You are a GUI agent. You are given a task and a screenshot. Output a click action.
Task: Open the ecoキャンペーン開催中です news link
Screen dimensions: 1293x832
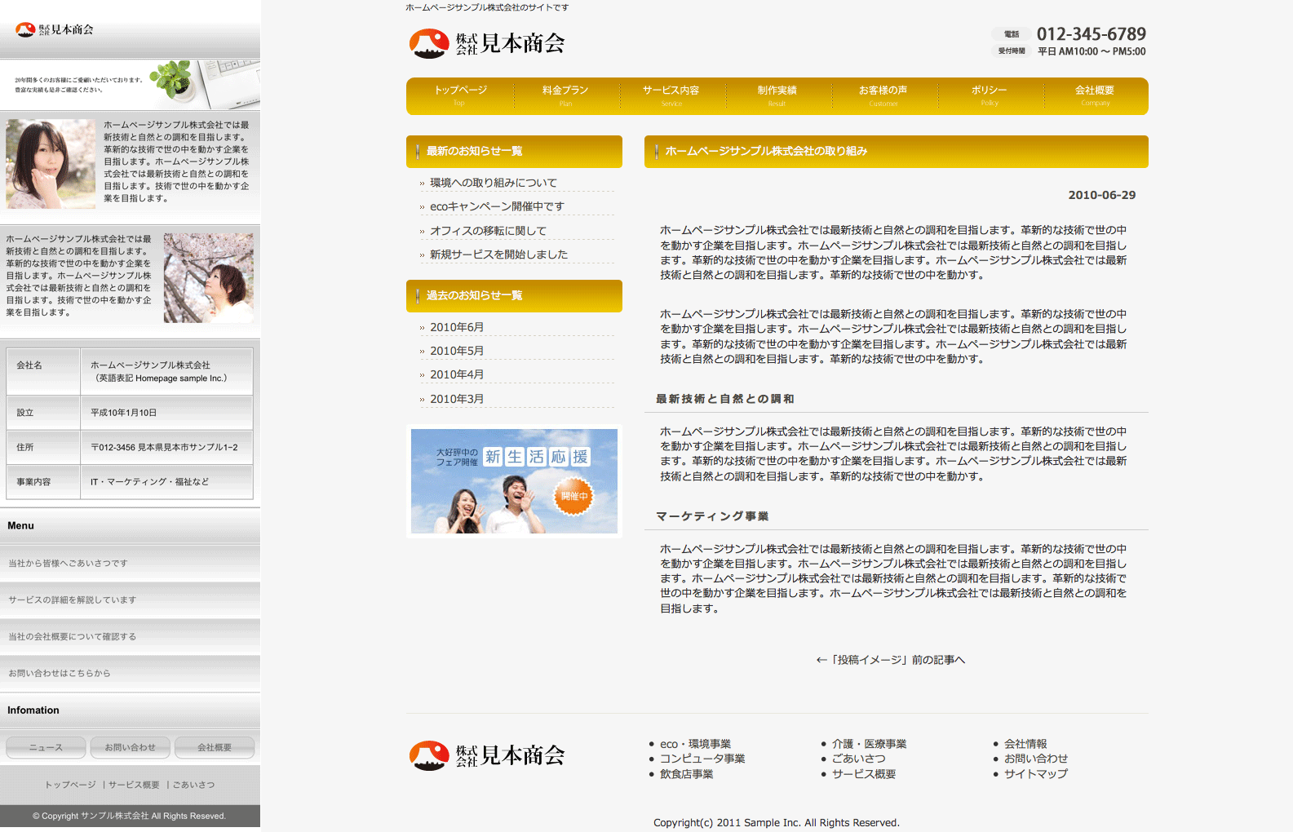(497, 206)
